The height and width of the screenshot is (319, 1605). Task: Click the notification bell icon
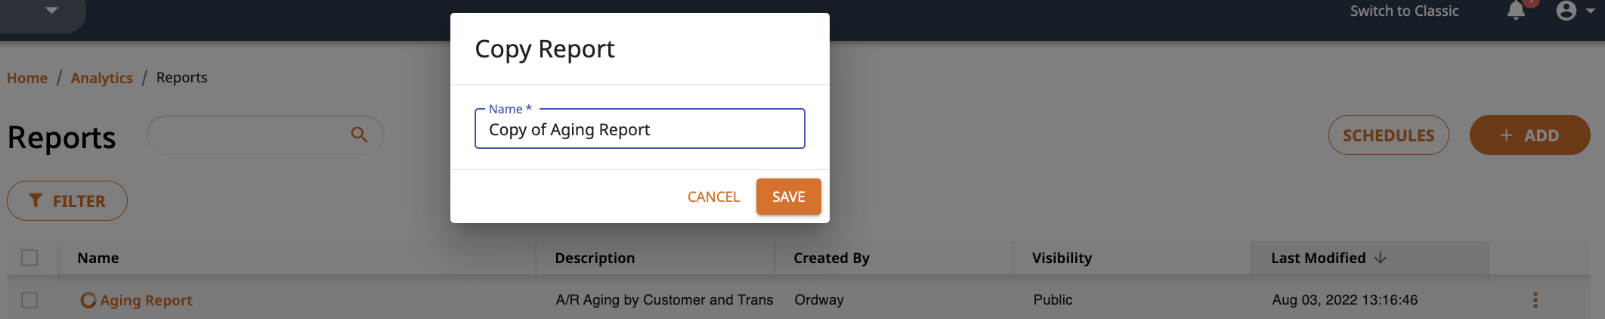coord(1516,11)
